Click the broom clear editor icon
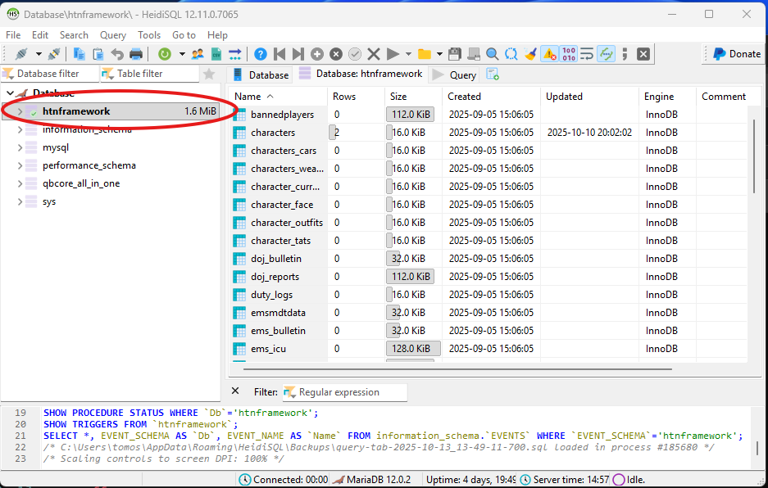Viewport: 768px width, 488px height. tap(530, 54)
